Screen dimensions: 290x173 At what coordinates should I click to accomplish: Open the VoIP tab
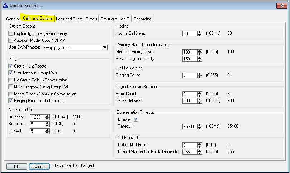pos(125,19)
